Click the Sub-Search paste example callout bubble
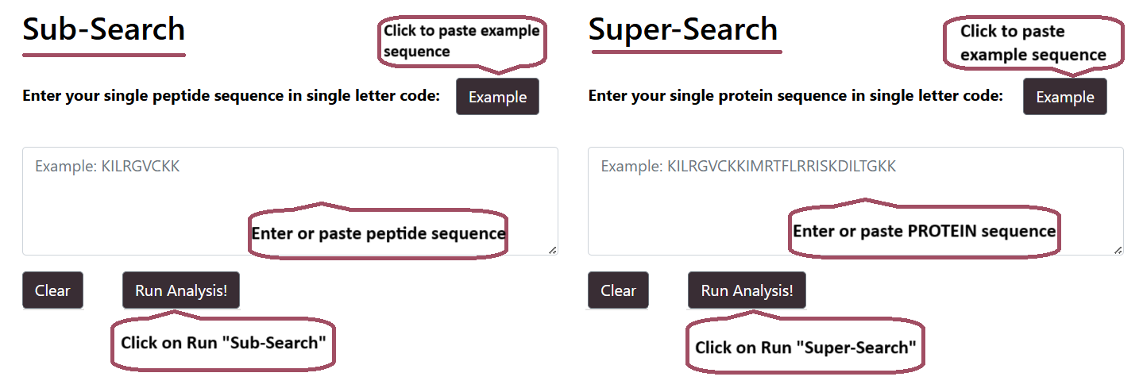This screenshot has width=1143, height=392. [461, 40]
